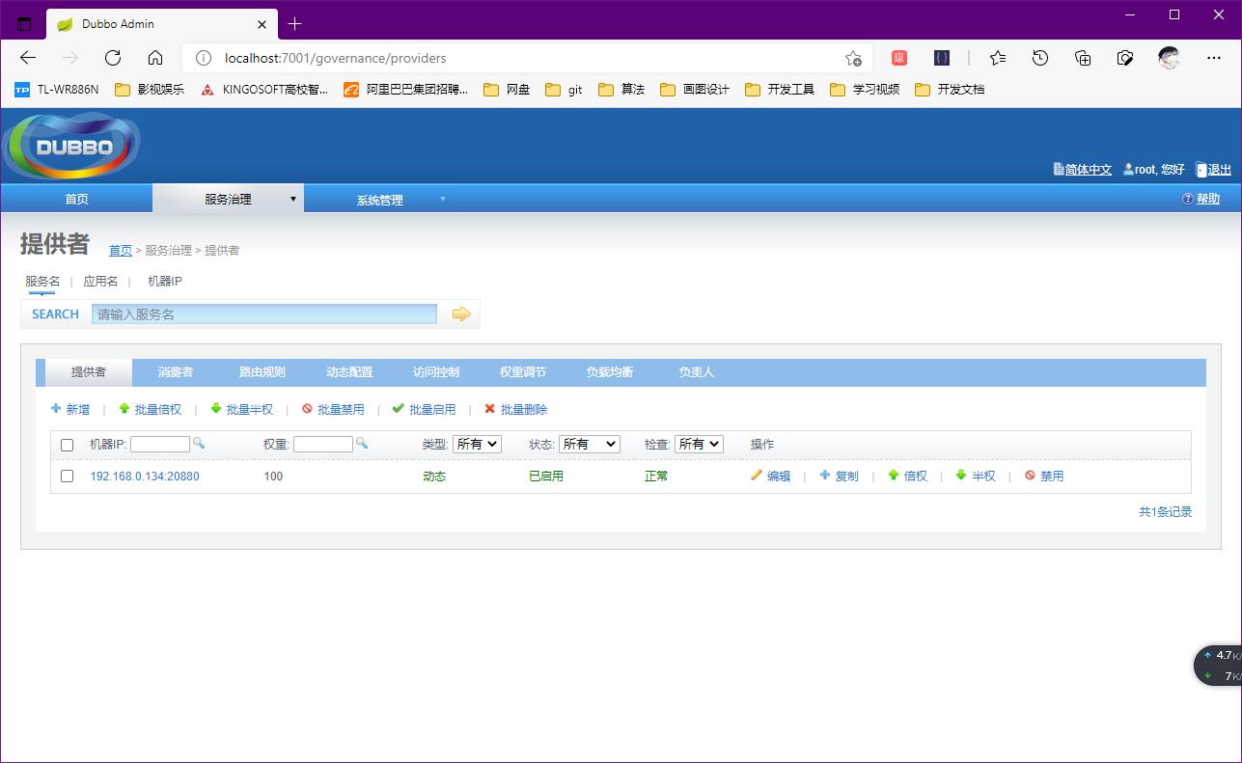The height and width of the screenshot is (763, 1242).
Task: Click 复制 for the provider row
Action: point(839,476)
